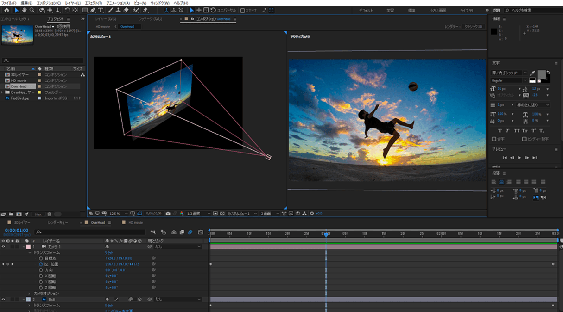Click リセット for カメラ 1 transform

110,253
